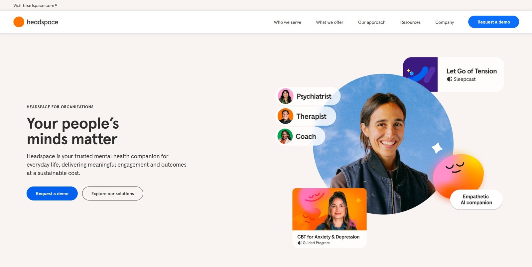Screen dimensions: 532x267
Task: Click the Coach avatar photo
Action: click(x=285, y=136)
